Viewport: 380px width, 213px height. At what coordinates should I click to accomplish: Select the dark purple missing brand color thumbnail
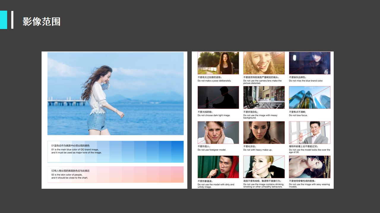pyautogui.click(x=310, y=63)
